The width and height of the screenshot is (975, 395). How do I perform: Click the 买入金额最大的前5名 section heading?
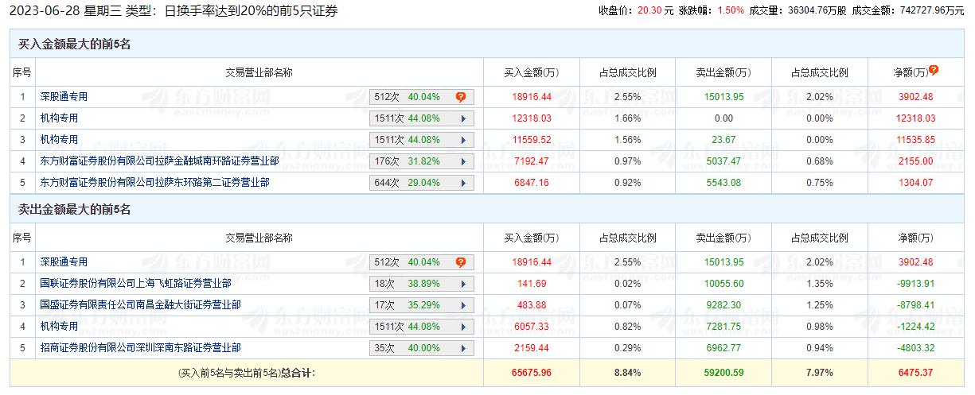74,45
